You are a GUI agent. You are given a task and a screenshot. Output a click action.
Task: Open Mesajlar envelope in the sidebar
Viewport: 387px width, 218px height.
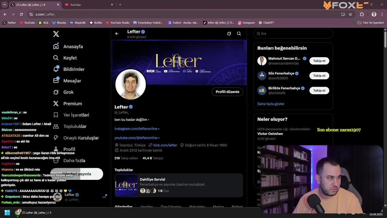[67, 81]
